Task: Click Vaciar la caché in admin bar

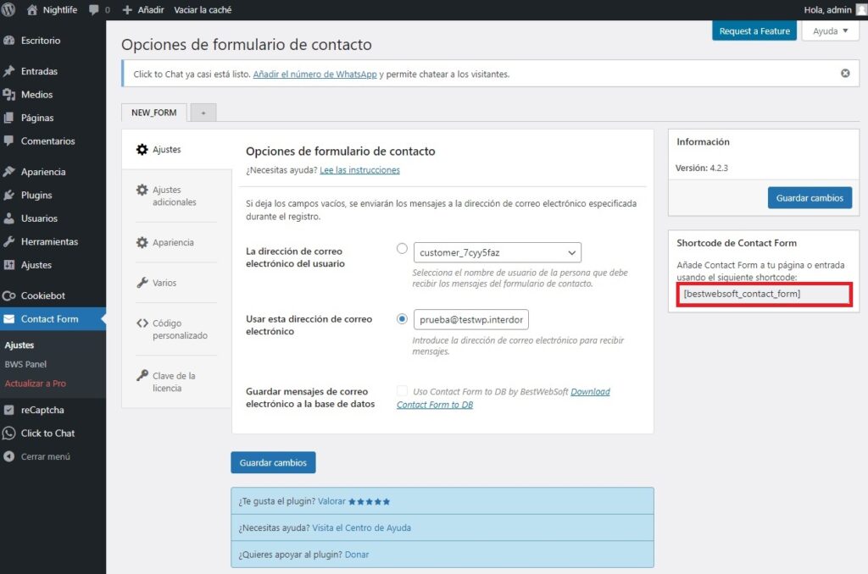Action: (x=203, y=10)
